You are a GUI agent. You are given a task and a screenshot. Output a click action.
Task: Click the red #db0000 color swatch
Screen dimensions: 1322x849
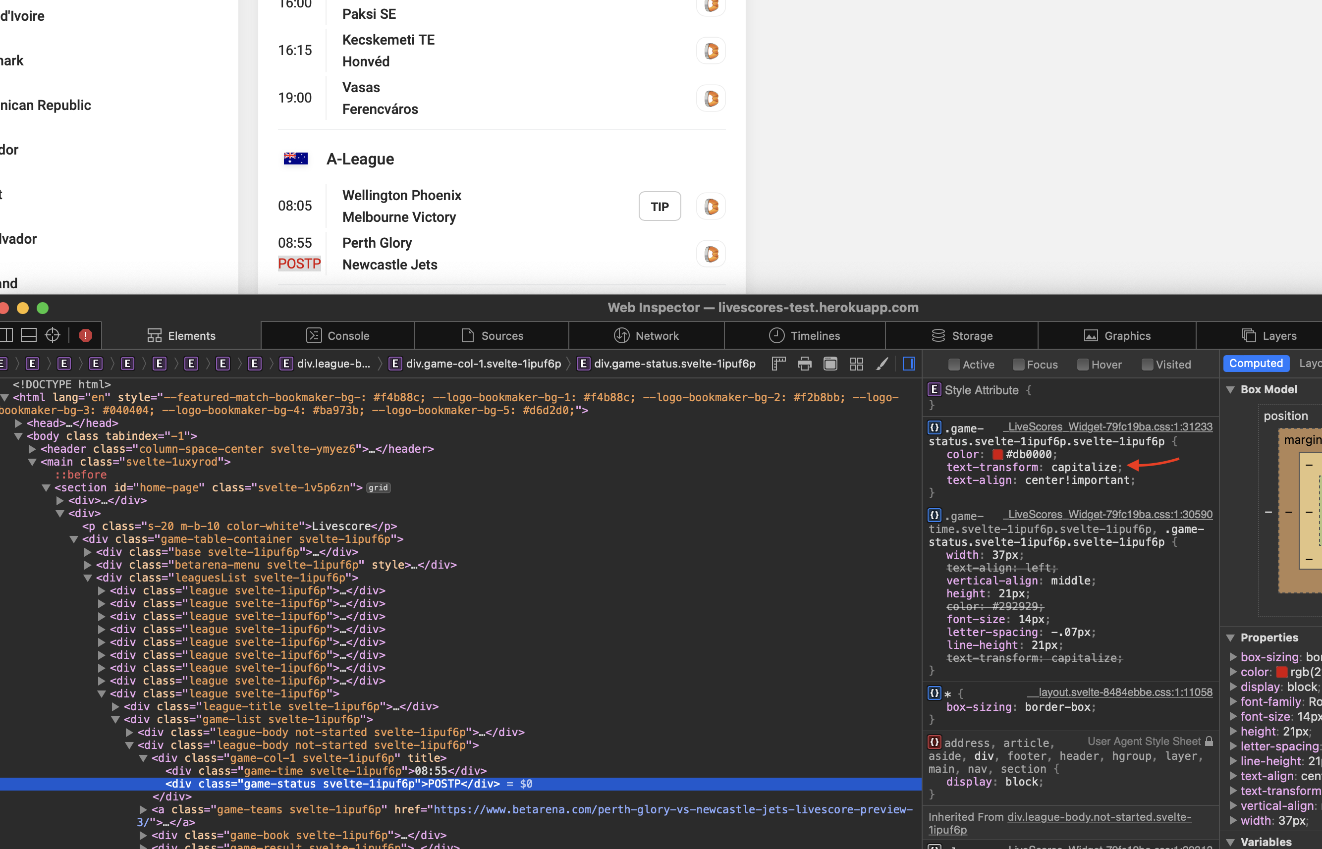[997, 454]
